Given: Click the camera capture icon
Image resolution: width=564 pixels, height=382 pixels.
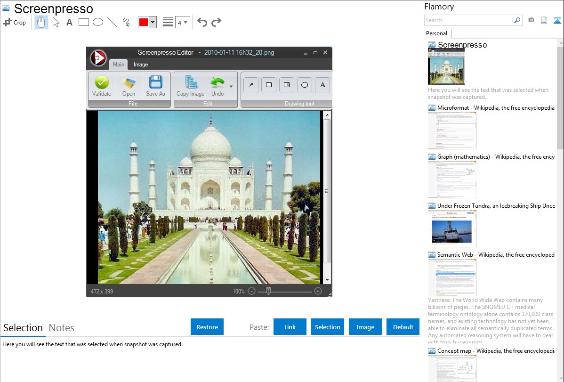Looking at the screenshot, I should 531,20.
